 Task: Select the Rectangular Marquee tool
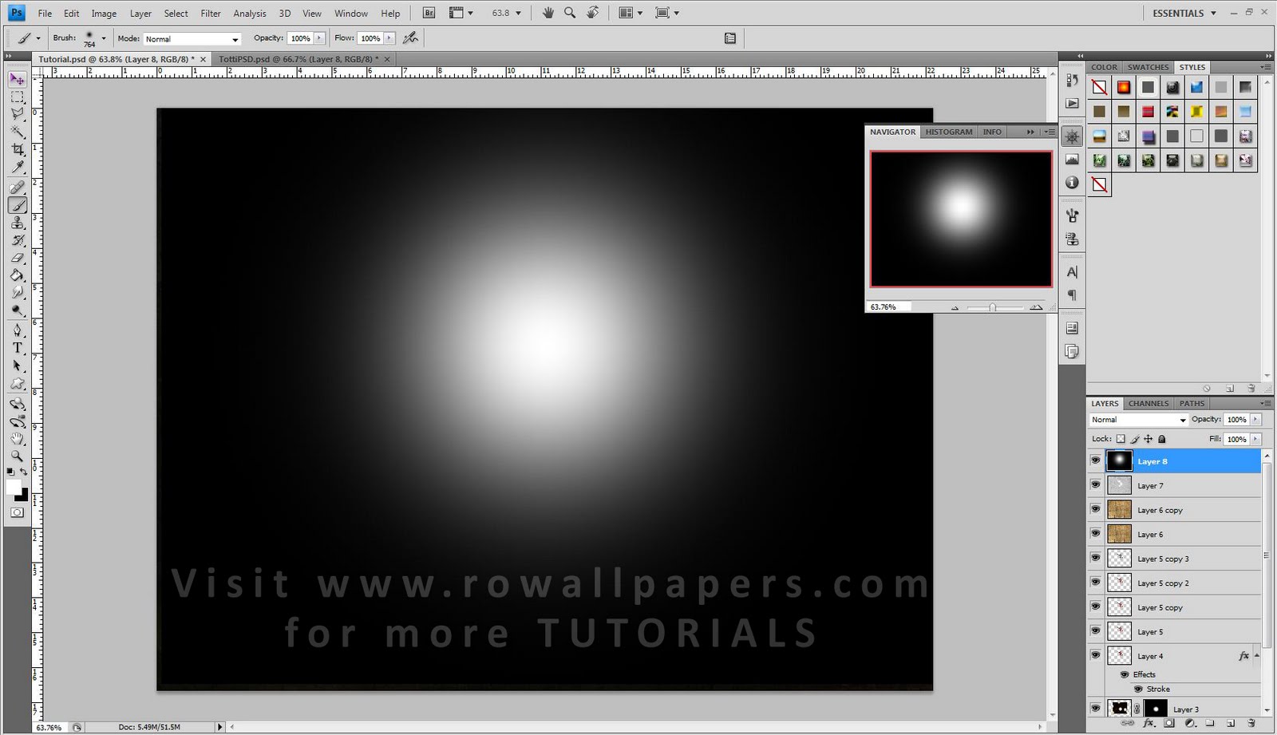coord(17,97)
